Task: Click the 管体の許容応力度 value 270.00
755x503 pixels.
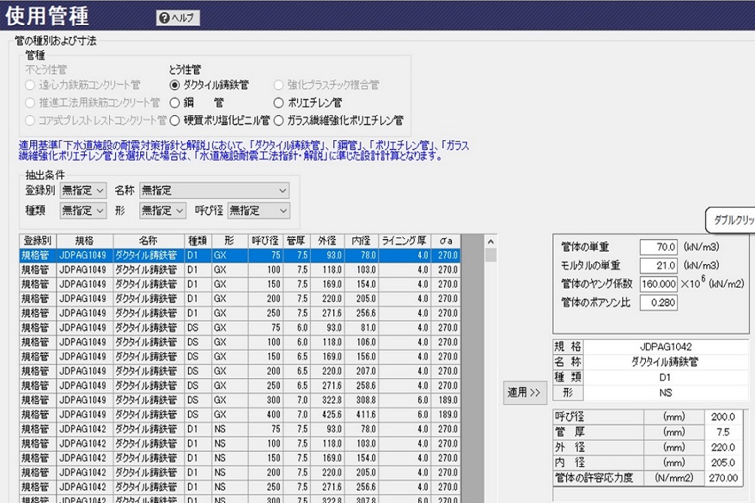Action: 723,479
